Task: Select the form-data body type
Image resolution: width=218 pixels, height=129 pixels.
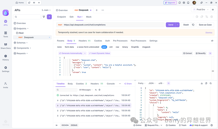Action: coord(69,47)
